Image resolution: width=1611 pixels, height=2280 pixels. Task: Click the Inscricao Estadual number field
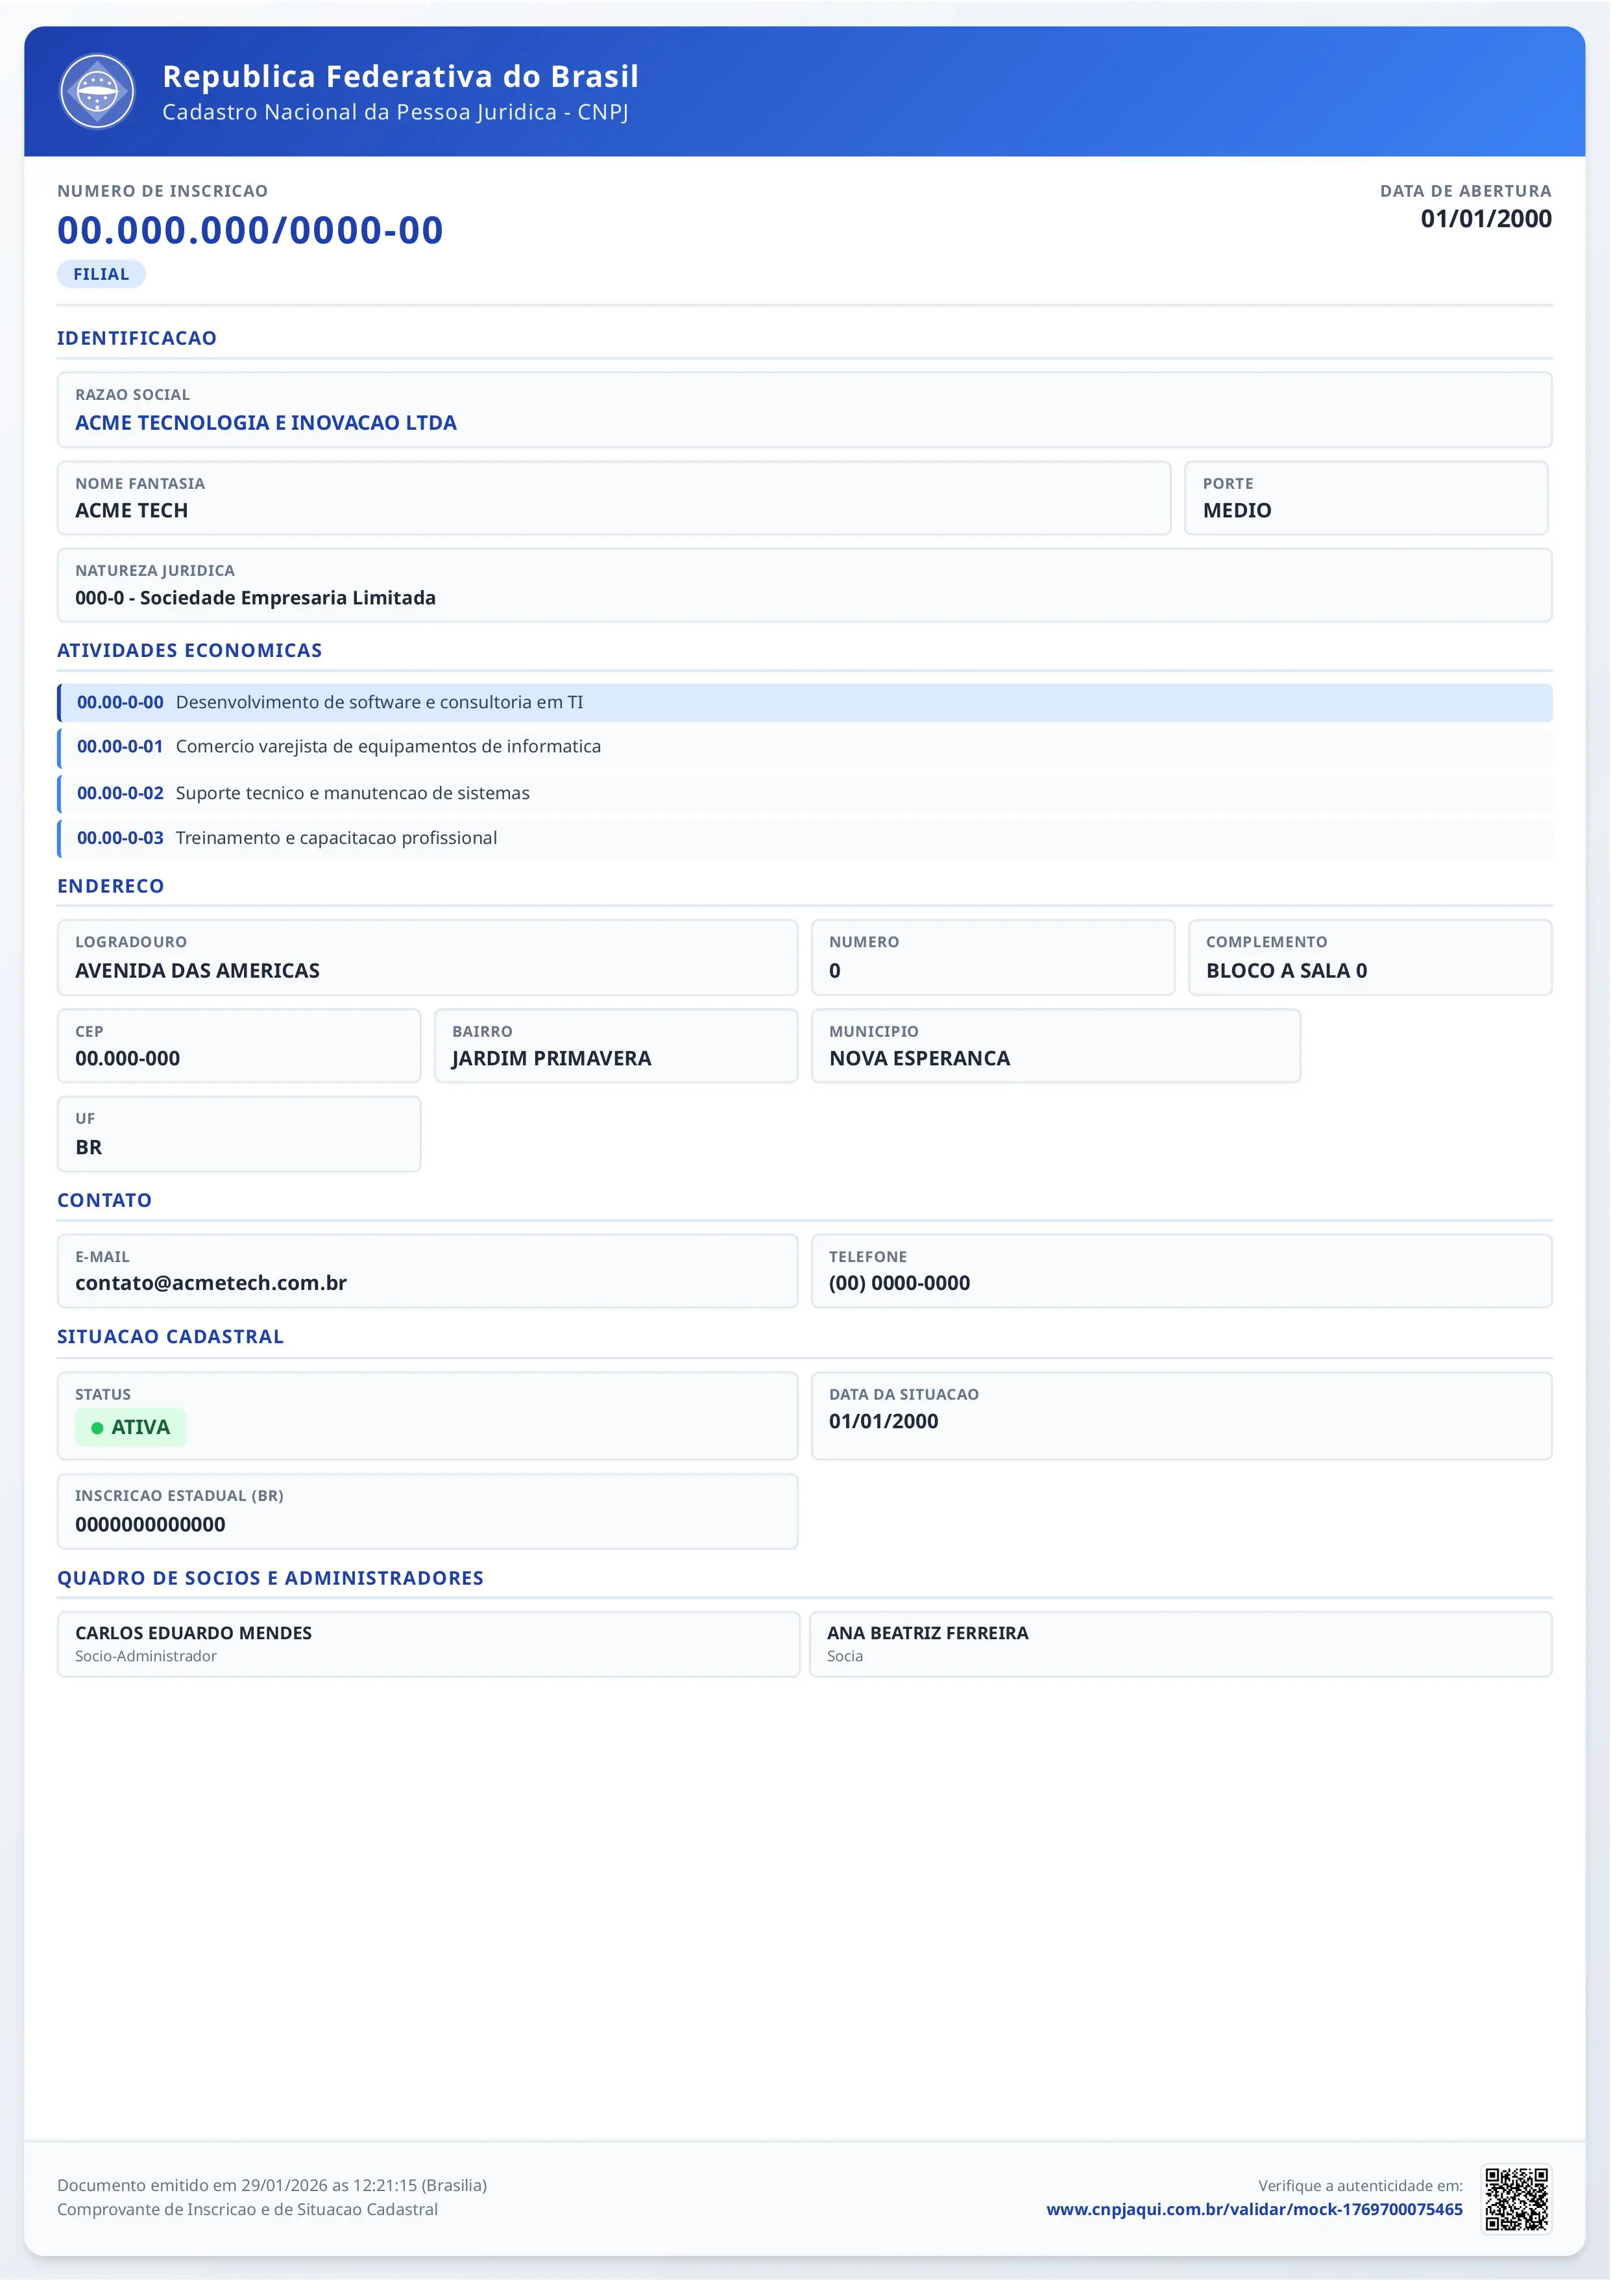[427, 1511]
